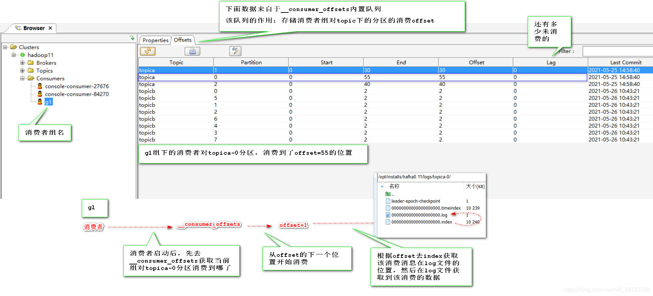
Task: Click the Consumers open-folder icon
Action: pyautogui.click(x=31, y=78)
